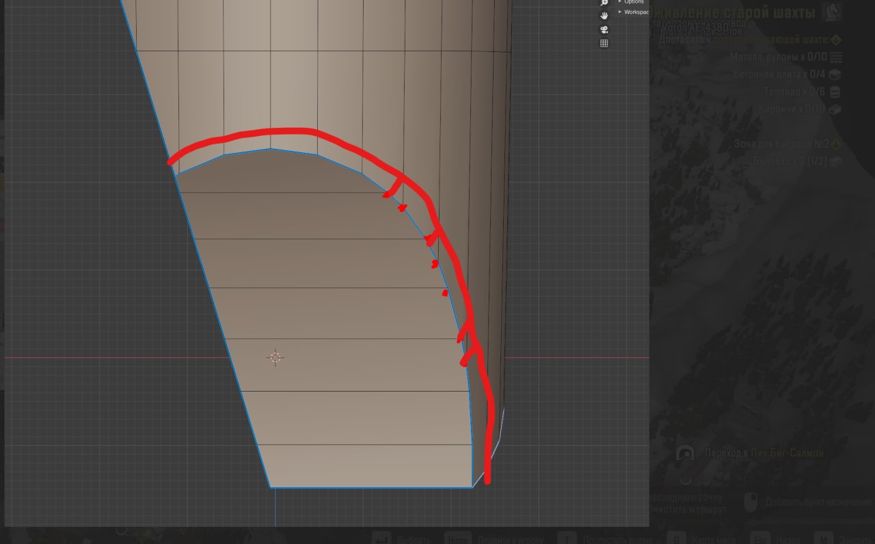Click the fuel barrel cargo icon

[835, 92]
